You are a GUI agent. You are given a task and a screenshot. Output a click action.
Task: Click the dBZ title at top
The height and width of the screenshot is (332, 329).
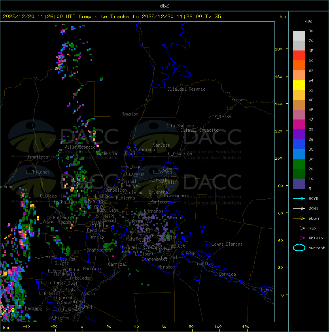tap(164, 6)
